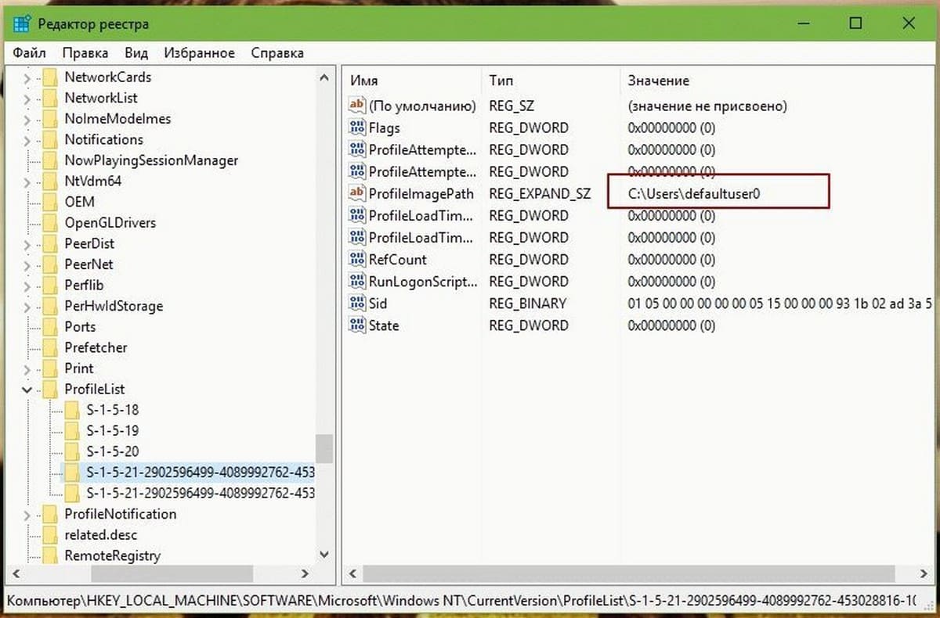Select the ProfileImagePath value name

(x=421, y=193)
